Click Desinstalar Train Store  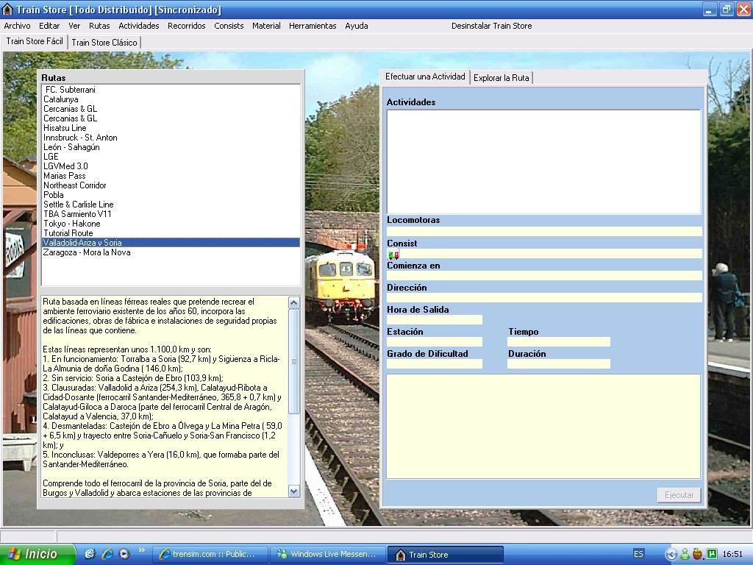(491, 26)
